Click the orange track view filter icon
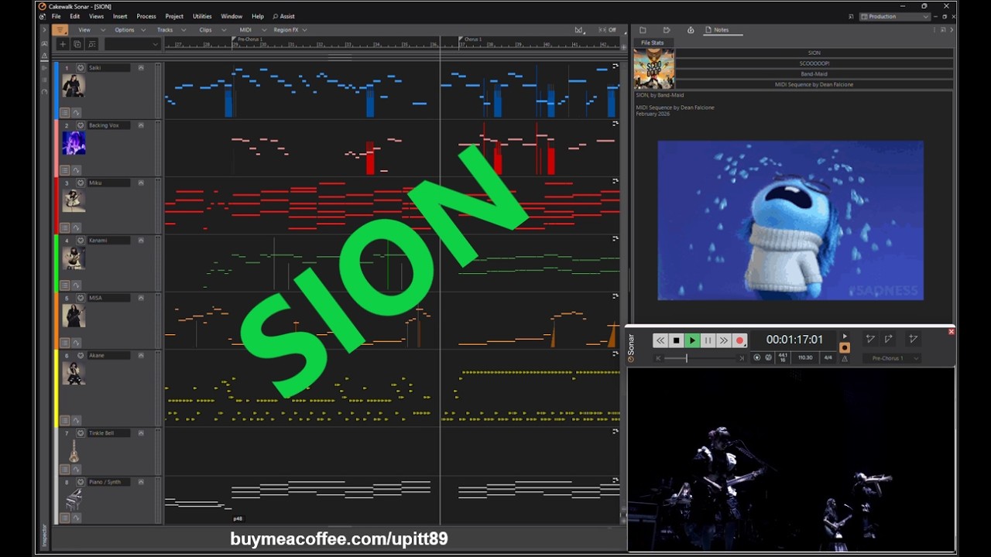 tap(60, 30)
